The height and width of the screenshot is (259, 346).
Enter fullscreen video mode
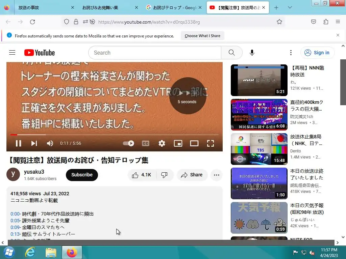[211, 143]
